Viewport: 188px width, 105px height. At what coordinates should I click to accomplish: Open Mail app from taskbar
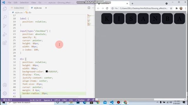point(105,102)
